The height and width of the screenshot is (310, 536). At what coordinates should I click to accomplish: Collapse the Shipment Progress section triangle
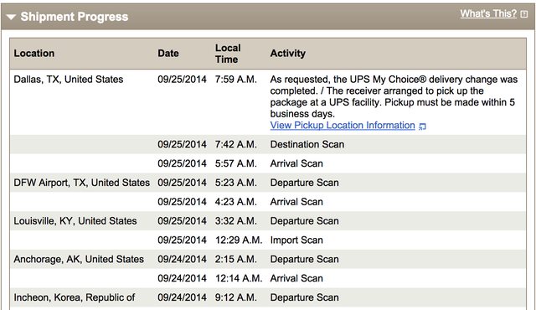[x=11, y=17]
